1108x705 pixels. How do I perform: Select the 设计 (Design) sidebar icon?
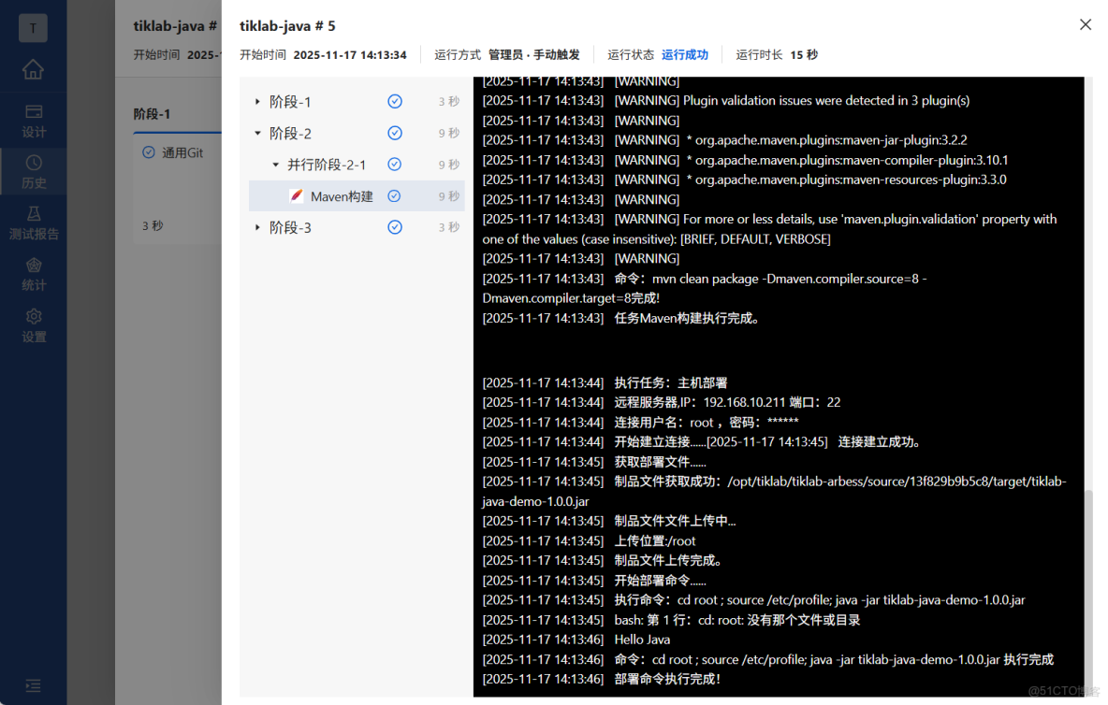pyautogui.click(x=33, y=120)
